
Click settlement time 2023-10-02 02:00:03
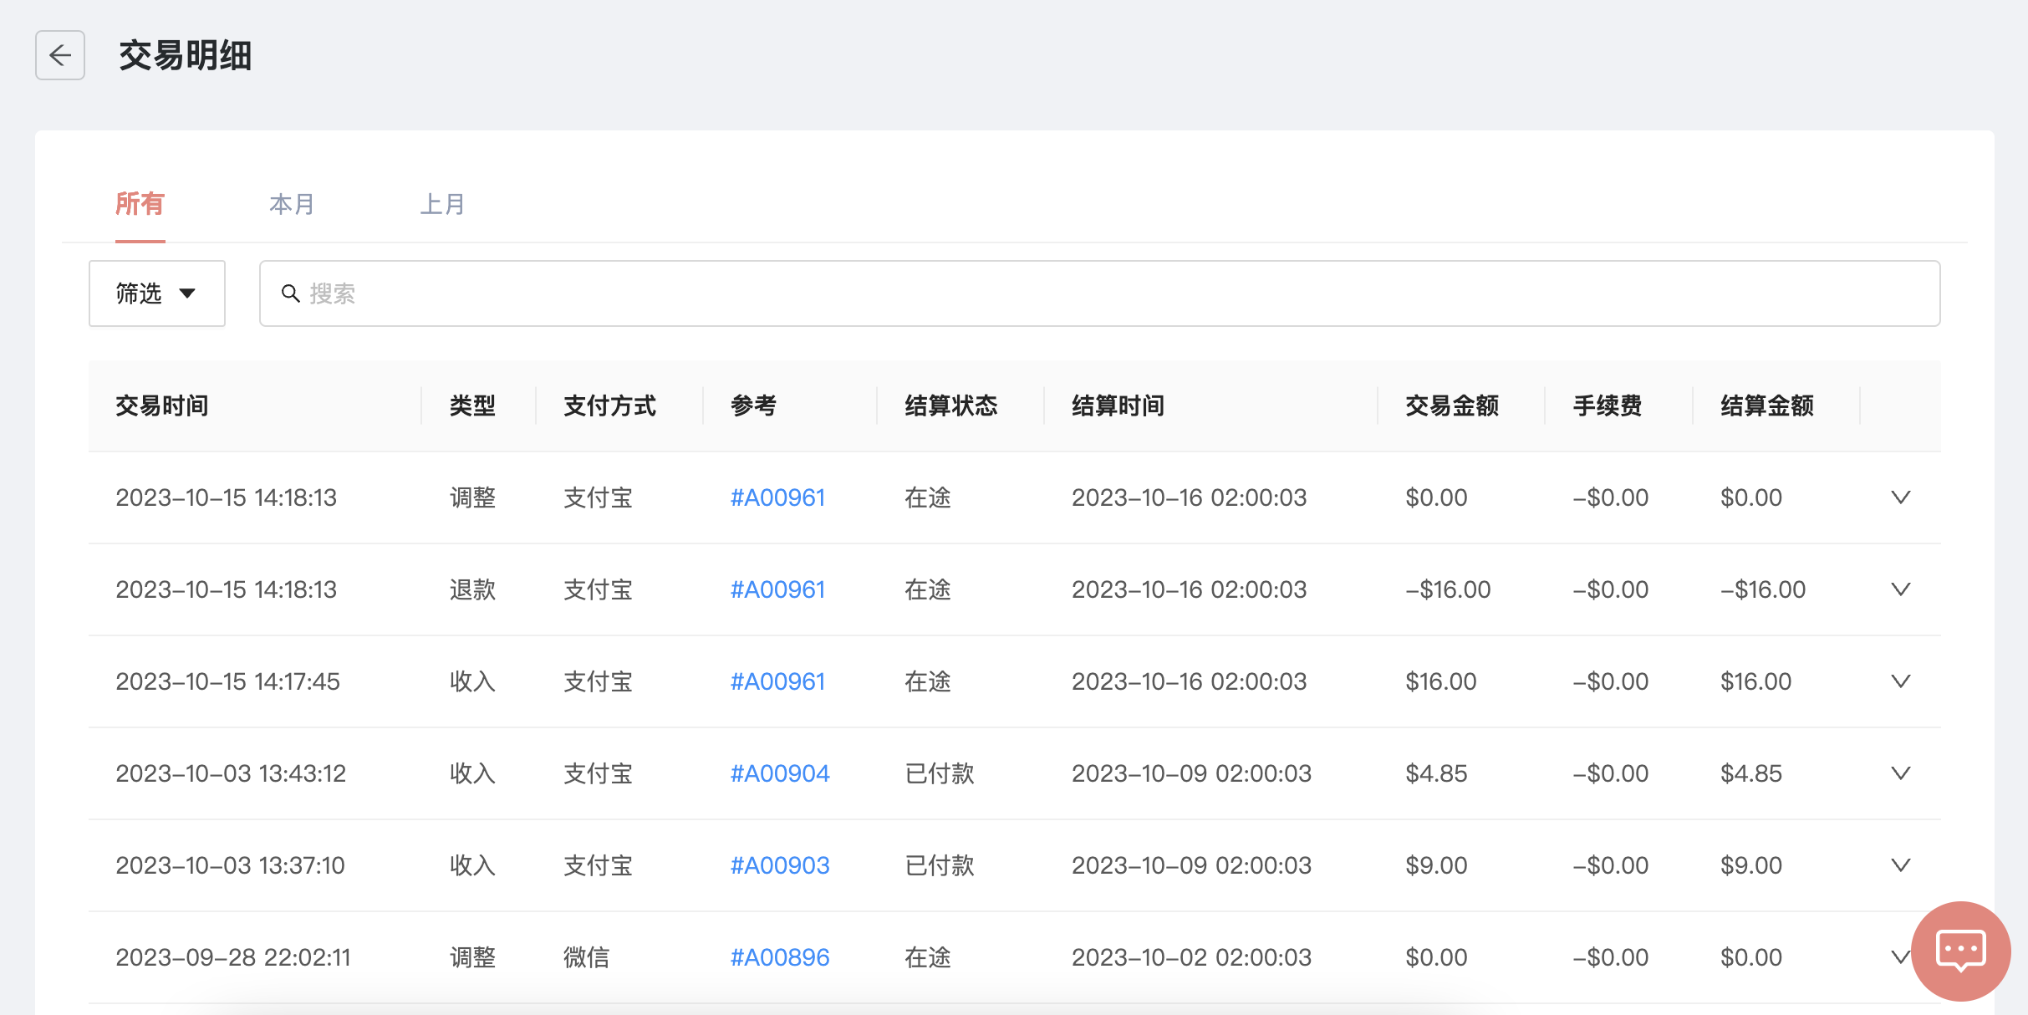click(1191, 958)
